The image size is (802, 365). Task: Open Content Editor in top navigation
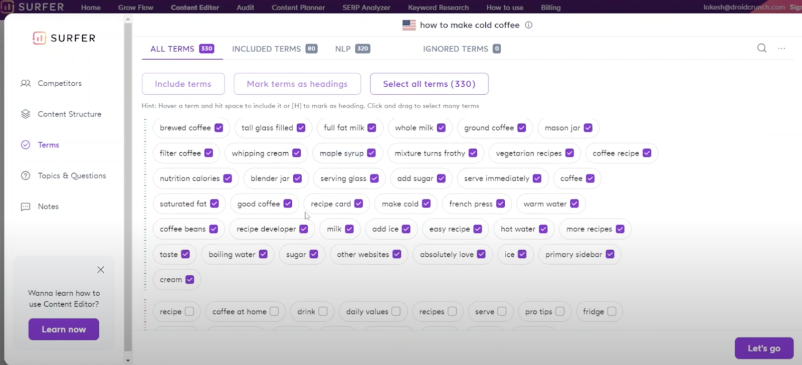pos(195,8)
